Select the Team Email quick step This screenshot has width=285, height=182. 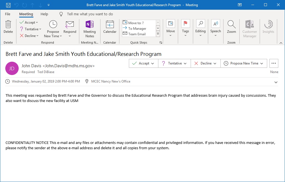137,34
